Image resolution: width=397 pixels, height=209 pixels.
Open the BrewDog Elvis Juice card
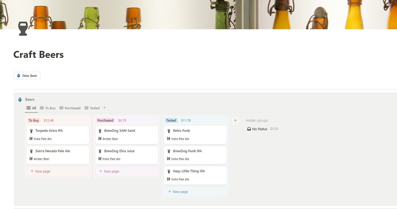tap(126, 155)
